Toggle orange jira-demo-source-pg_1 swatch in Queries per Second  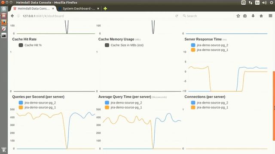21,107
